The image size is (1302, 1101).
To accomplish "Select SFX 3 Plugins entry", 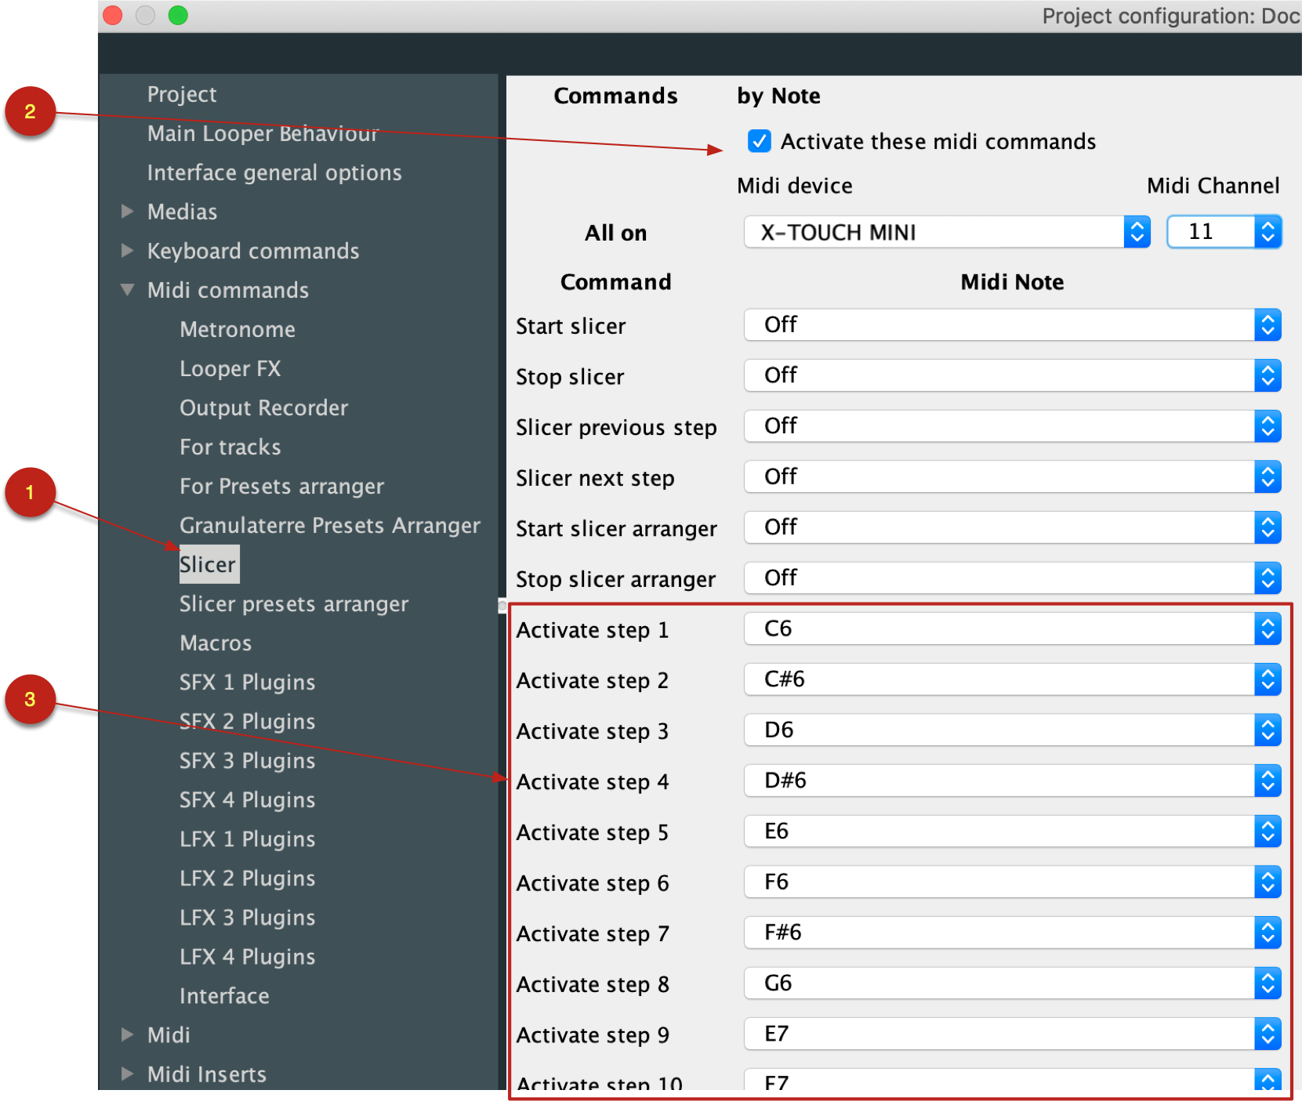I will [x=247, y=760].
